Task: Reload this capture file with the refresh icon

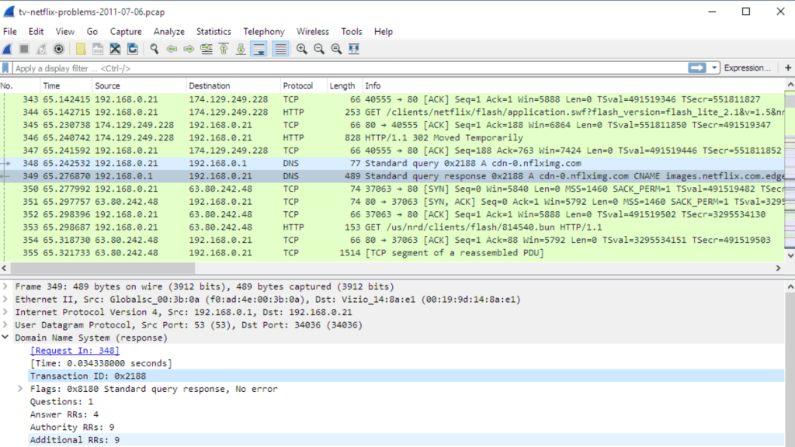Action: 131,49
